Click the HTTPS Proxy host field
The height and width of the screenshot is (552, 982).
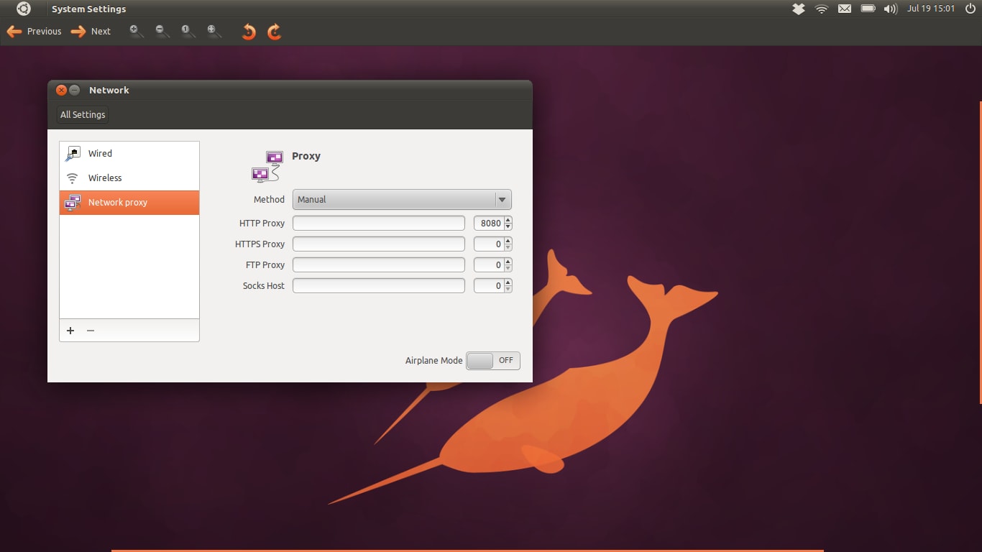379,244
